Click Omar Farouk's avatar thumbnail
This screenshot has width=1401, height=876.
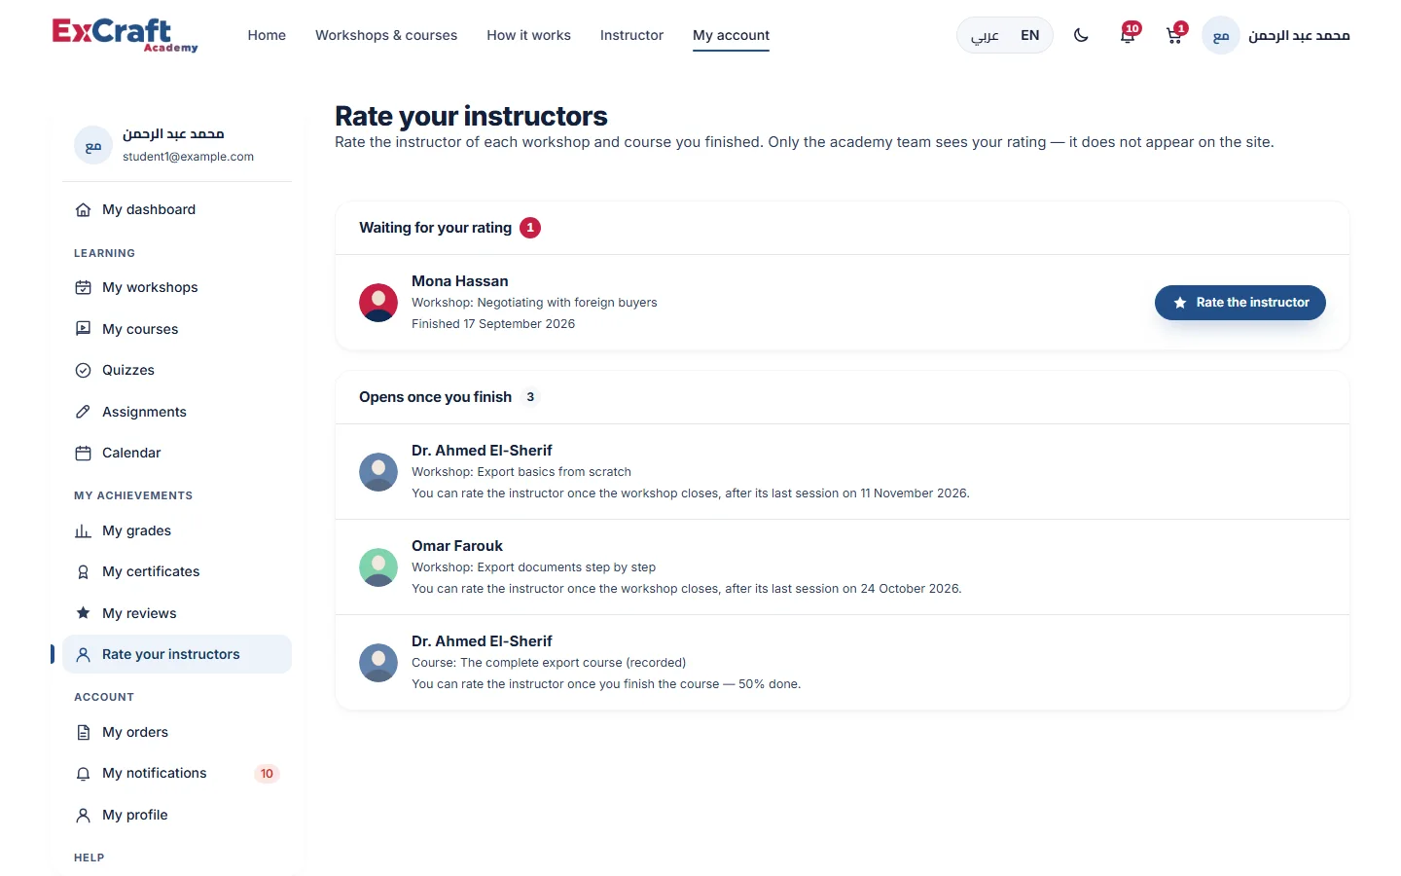pyautogui.click(x=378, y=567)
